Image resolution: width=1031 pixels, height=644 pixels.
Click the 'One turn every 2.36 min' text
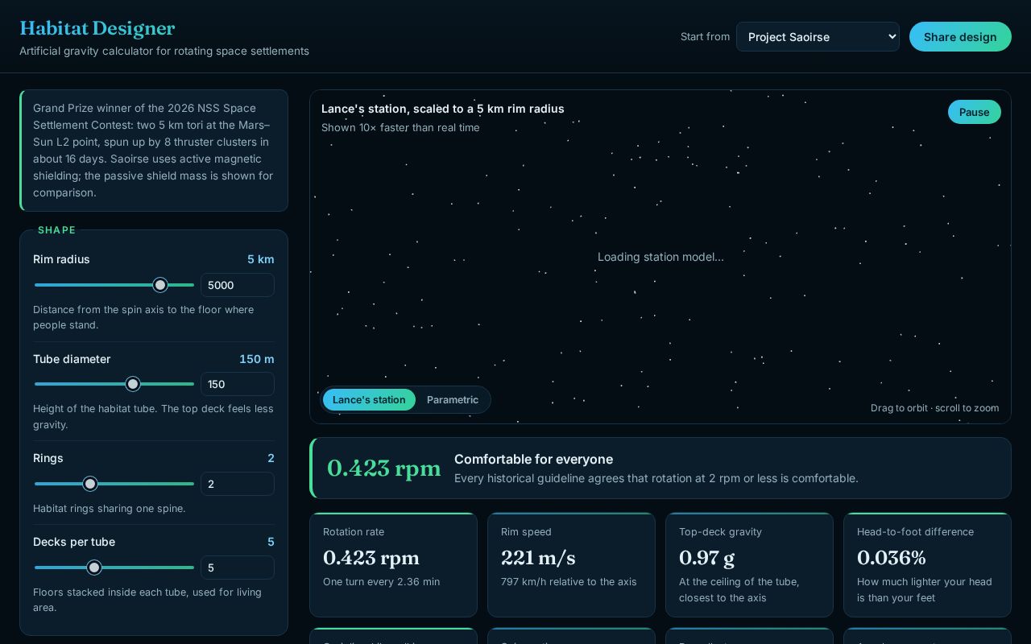tap(381, 581)
